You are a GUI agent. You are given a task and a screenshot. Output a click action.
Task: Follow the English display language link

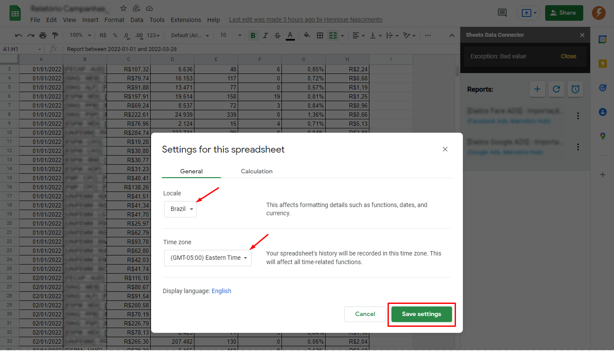coord(221,291)
